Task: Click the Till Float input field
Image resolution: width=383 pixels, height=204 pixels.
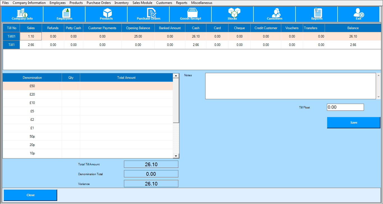Action: pyautogui.click(x=345, y=107)
